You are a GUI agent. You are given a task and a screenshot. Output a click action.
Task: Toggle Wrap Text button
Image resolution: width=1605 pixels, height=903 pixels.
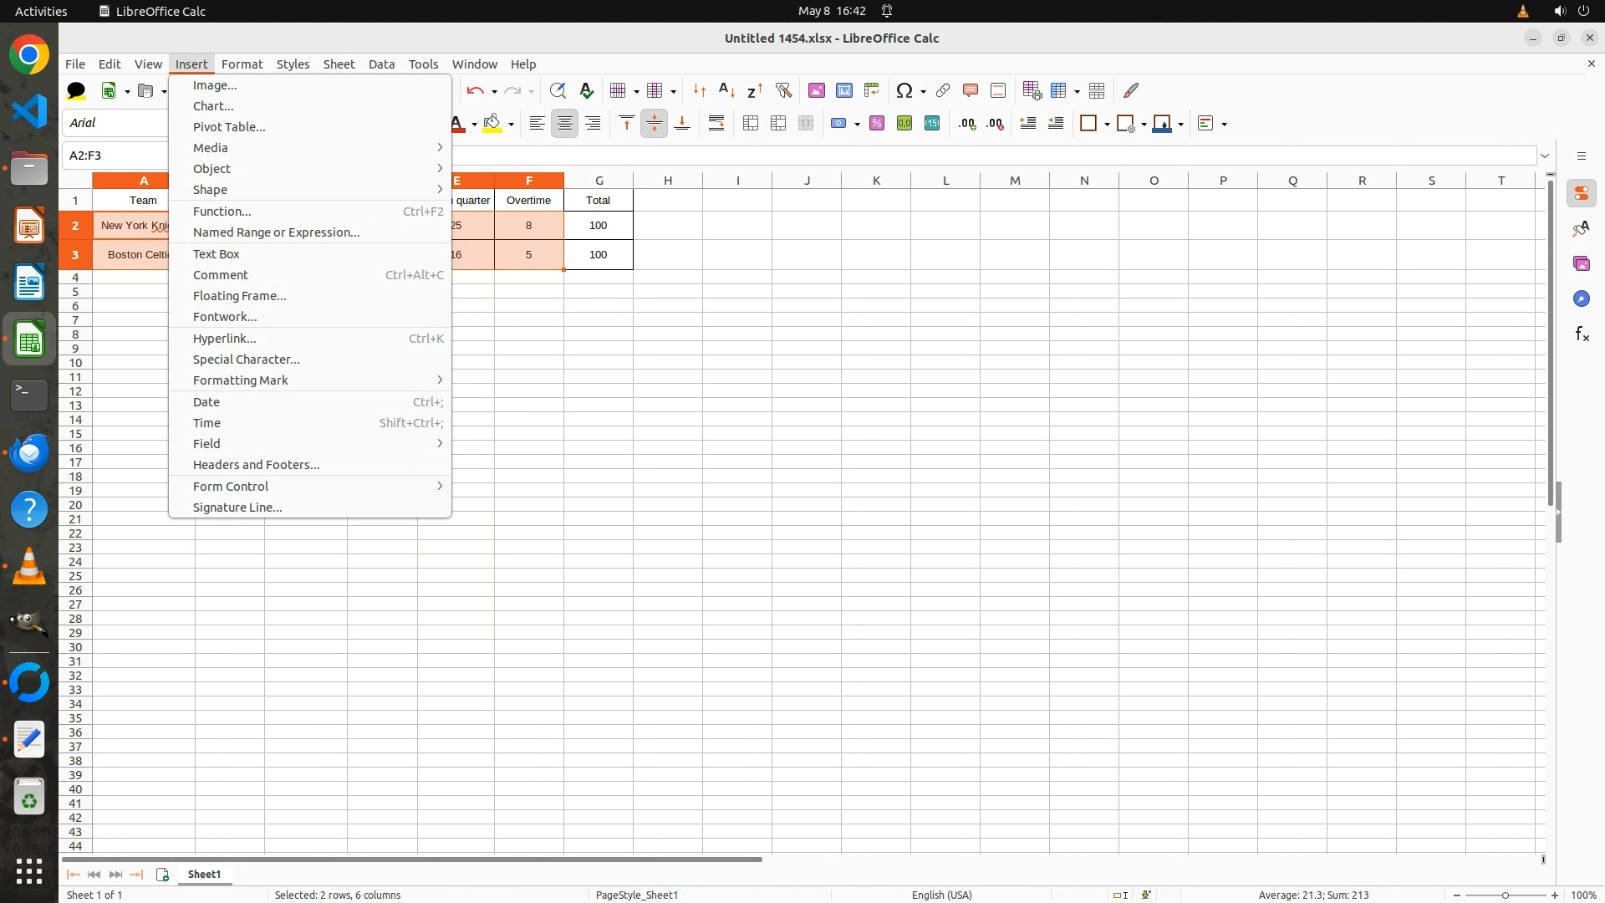716,124
